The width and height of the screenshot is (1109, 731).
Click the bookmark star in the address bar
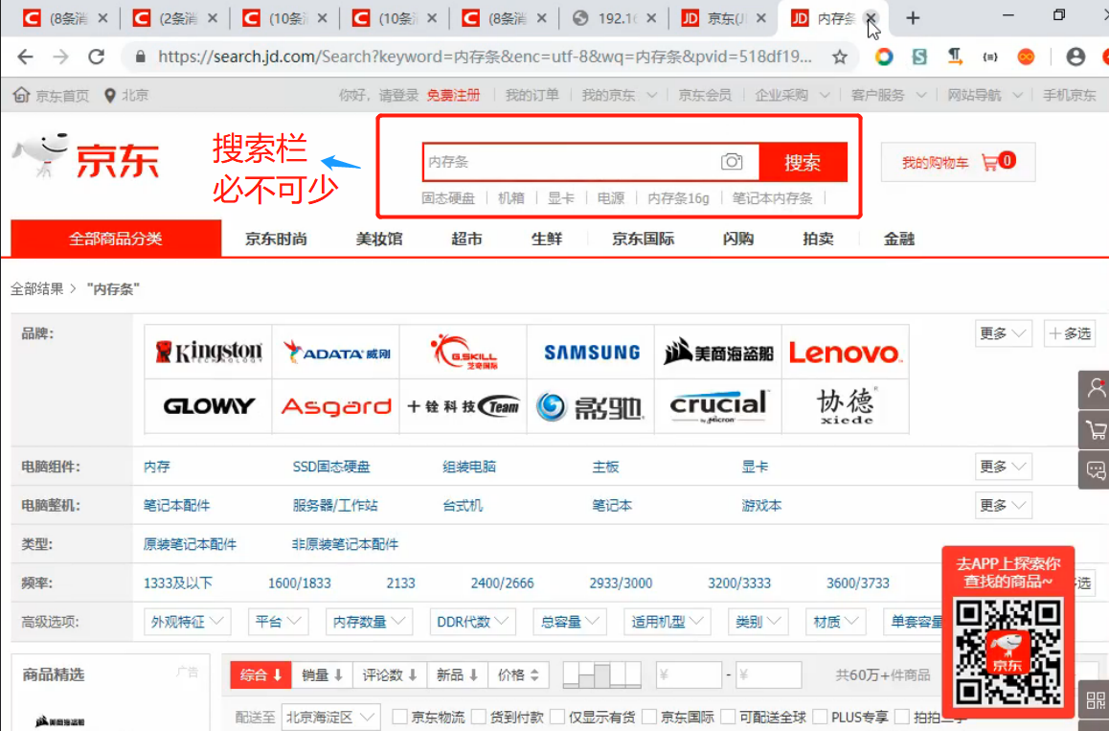[838, 57]
